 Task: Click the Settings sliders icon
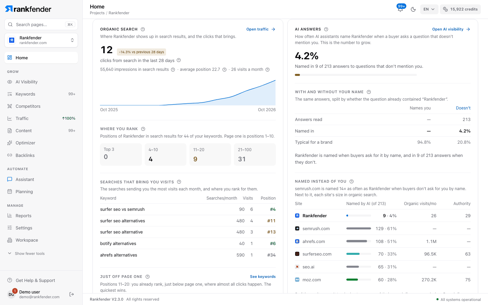9,228
